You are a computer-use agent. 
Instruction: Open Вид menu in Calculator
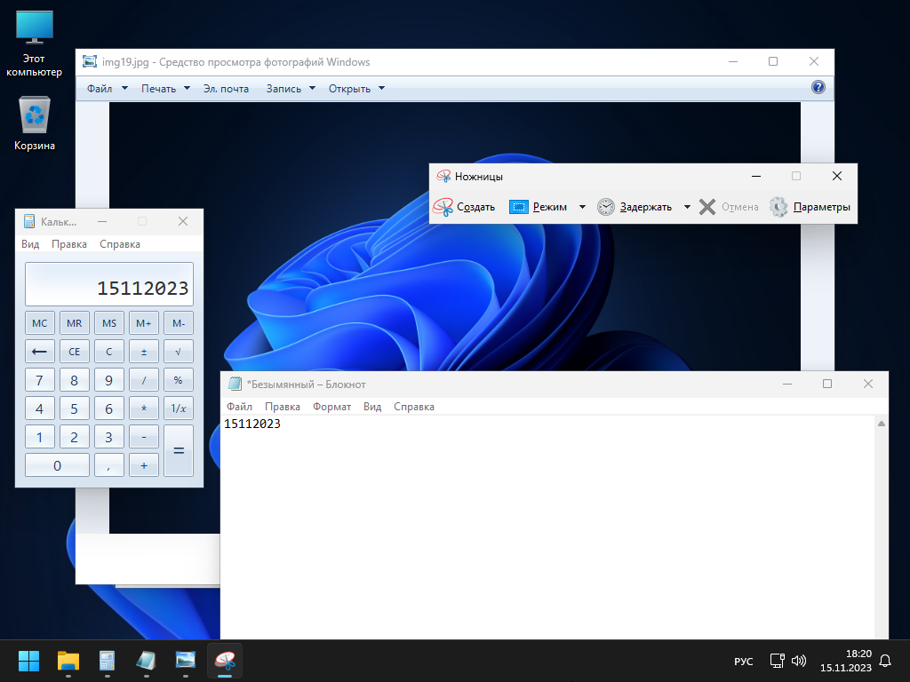30,244
